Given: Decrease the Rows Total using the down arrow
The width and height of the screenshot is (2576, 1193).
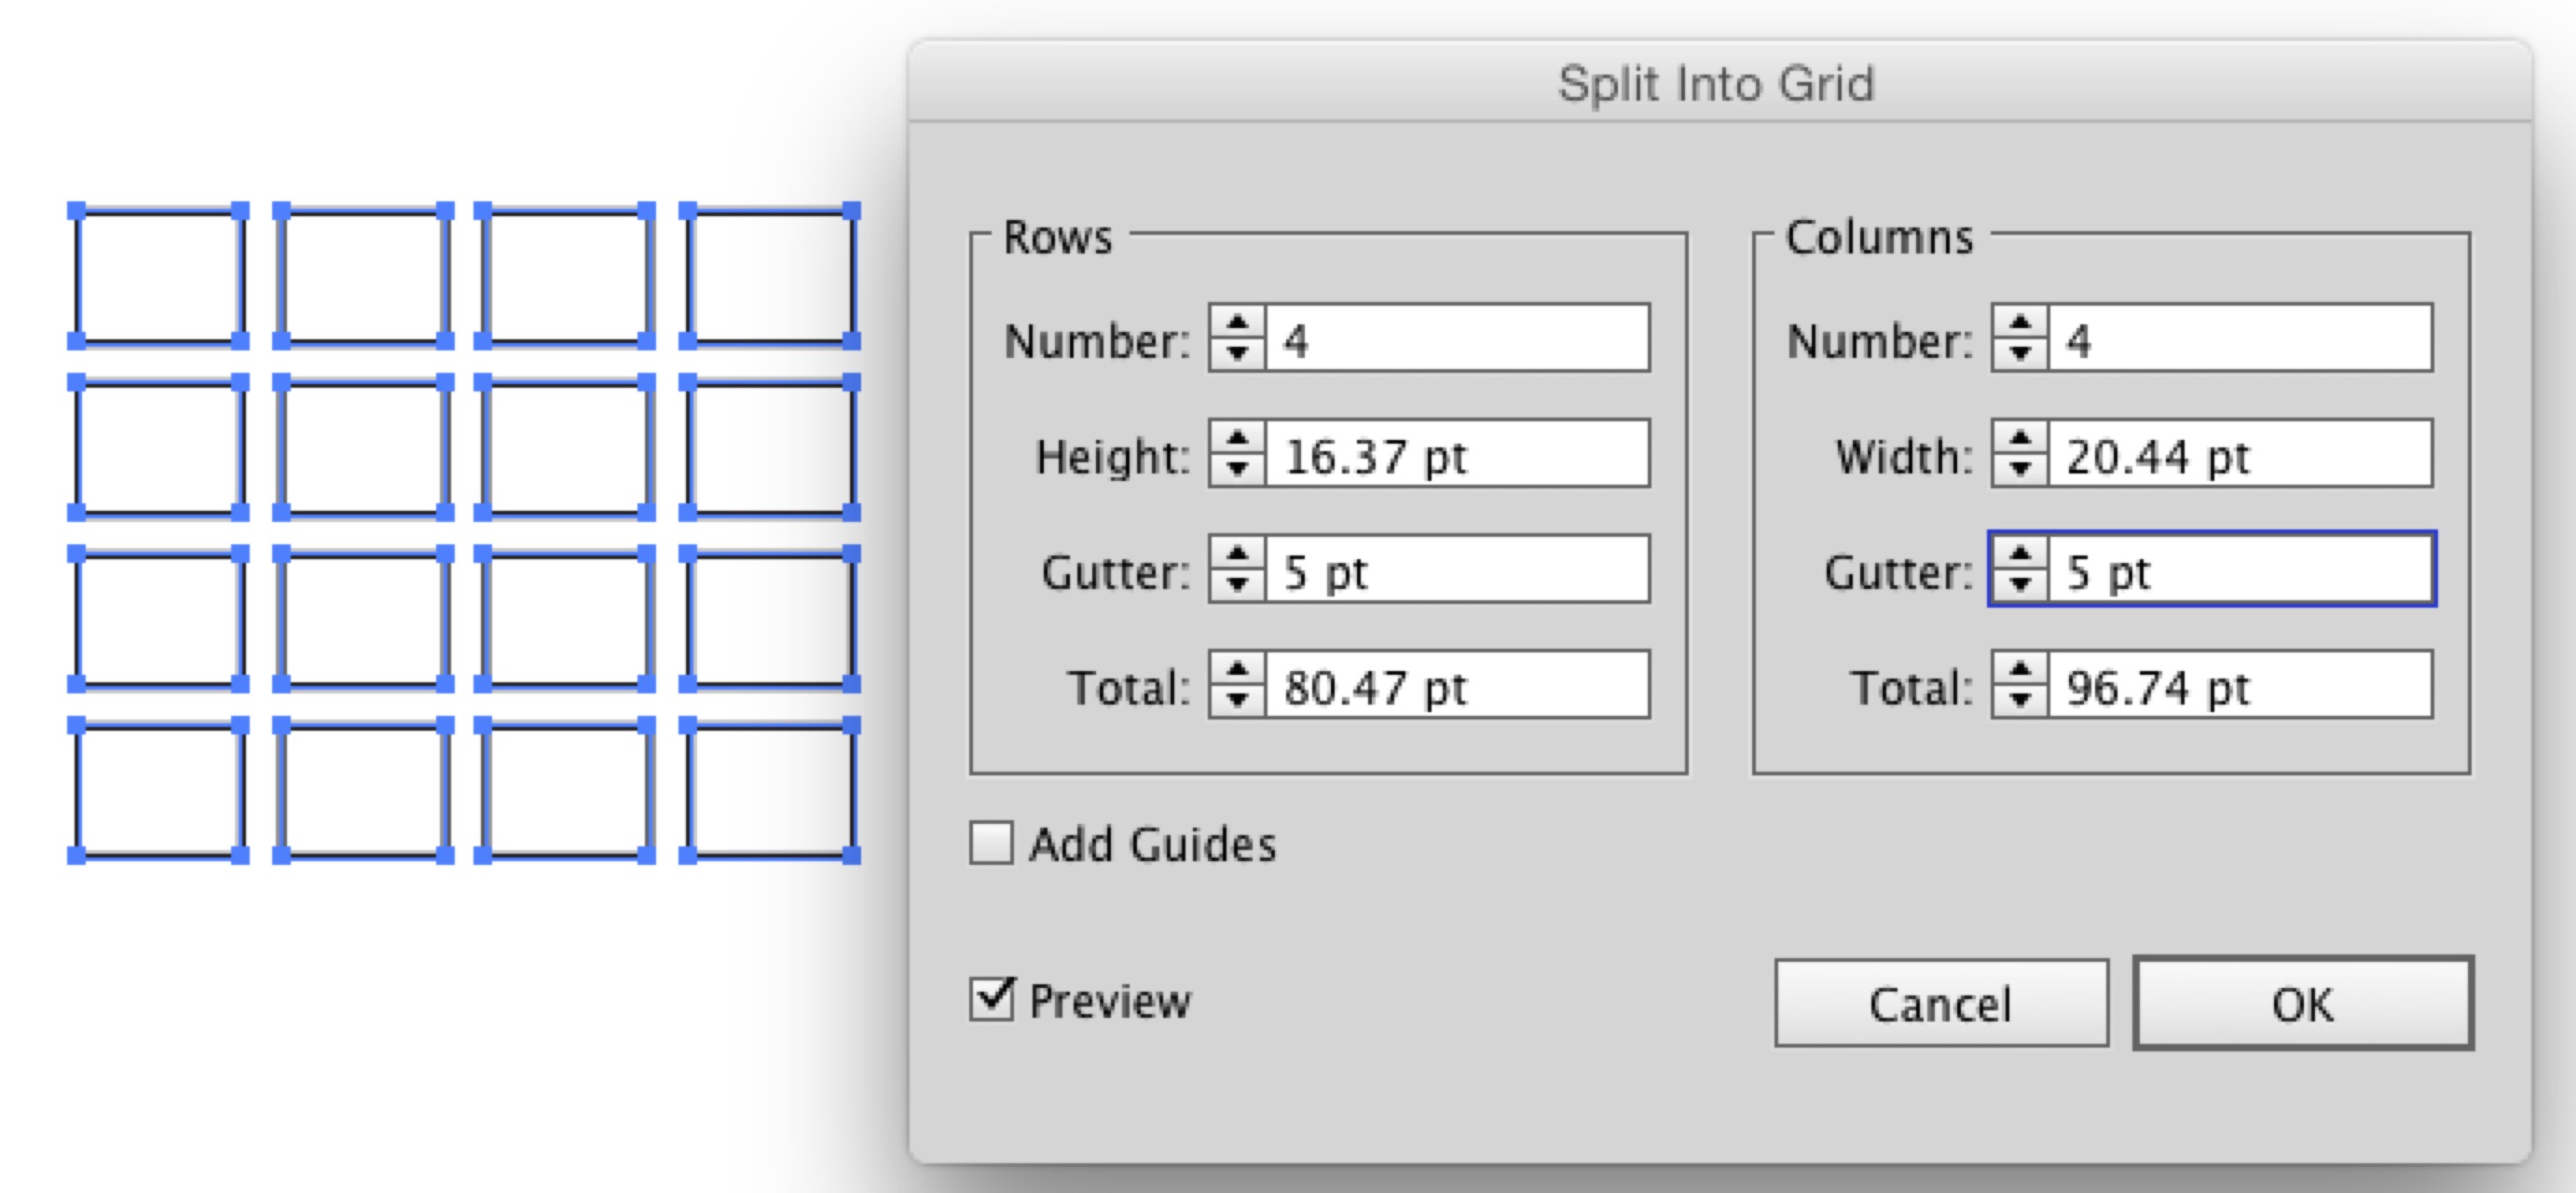Looking at the screenshot, I should click(x=1240, y=700).
